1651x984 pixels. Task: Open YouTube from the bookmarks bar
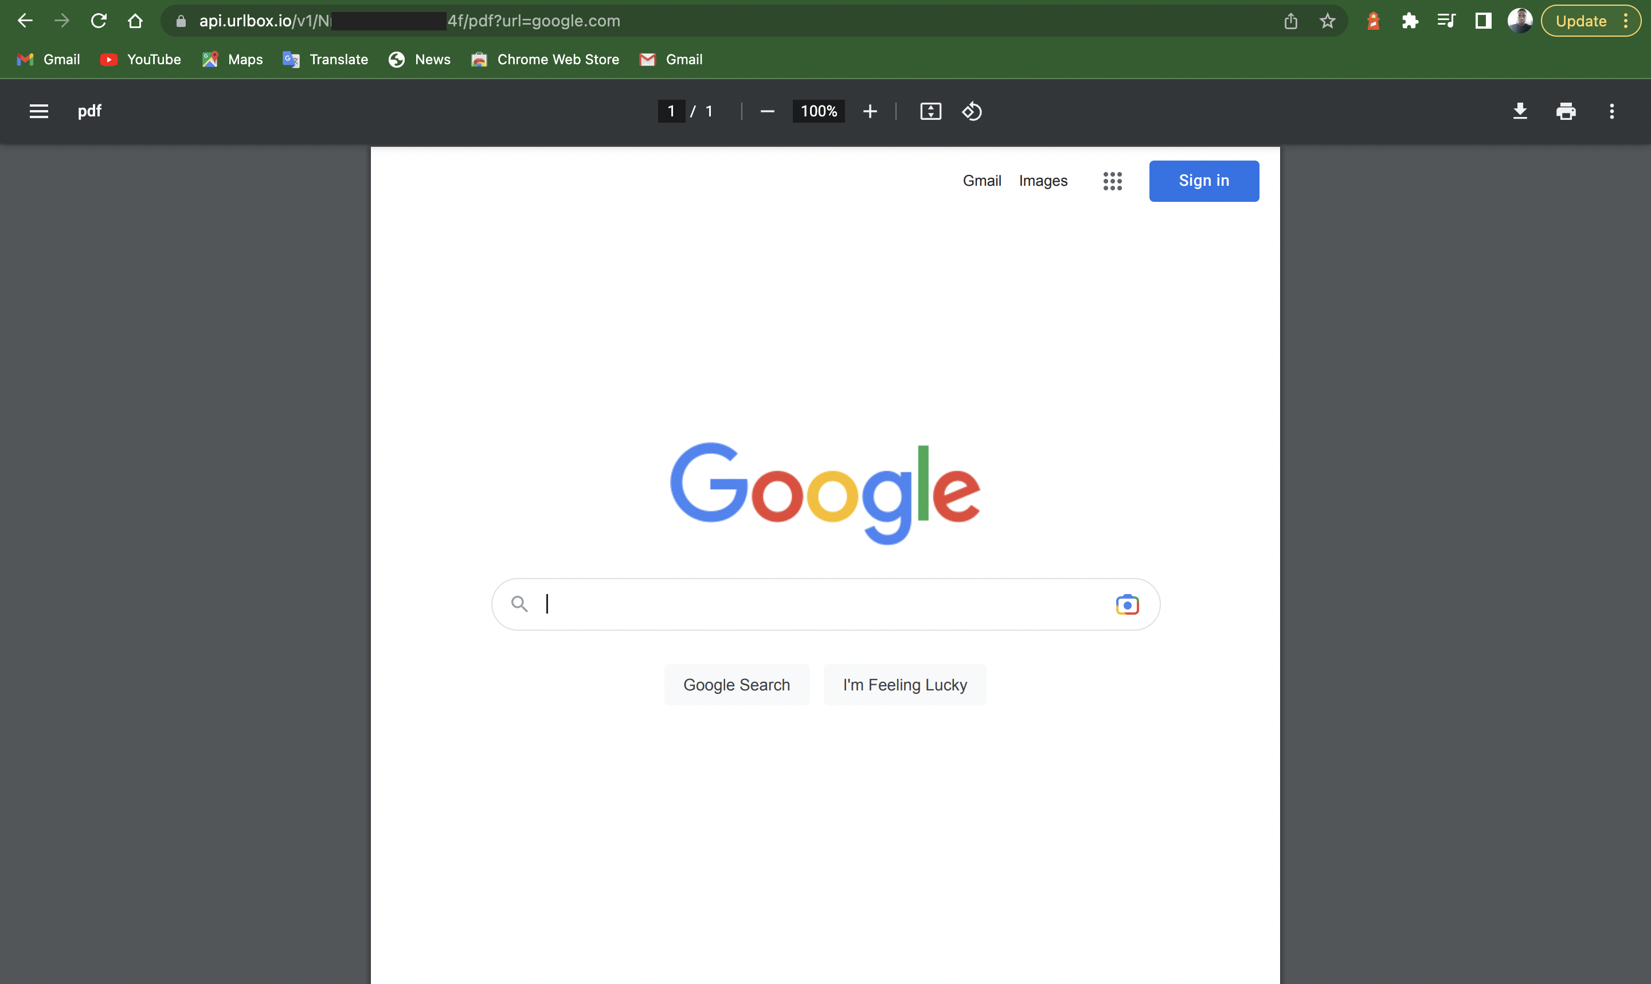[140, 60]
